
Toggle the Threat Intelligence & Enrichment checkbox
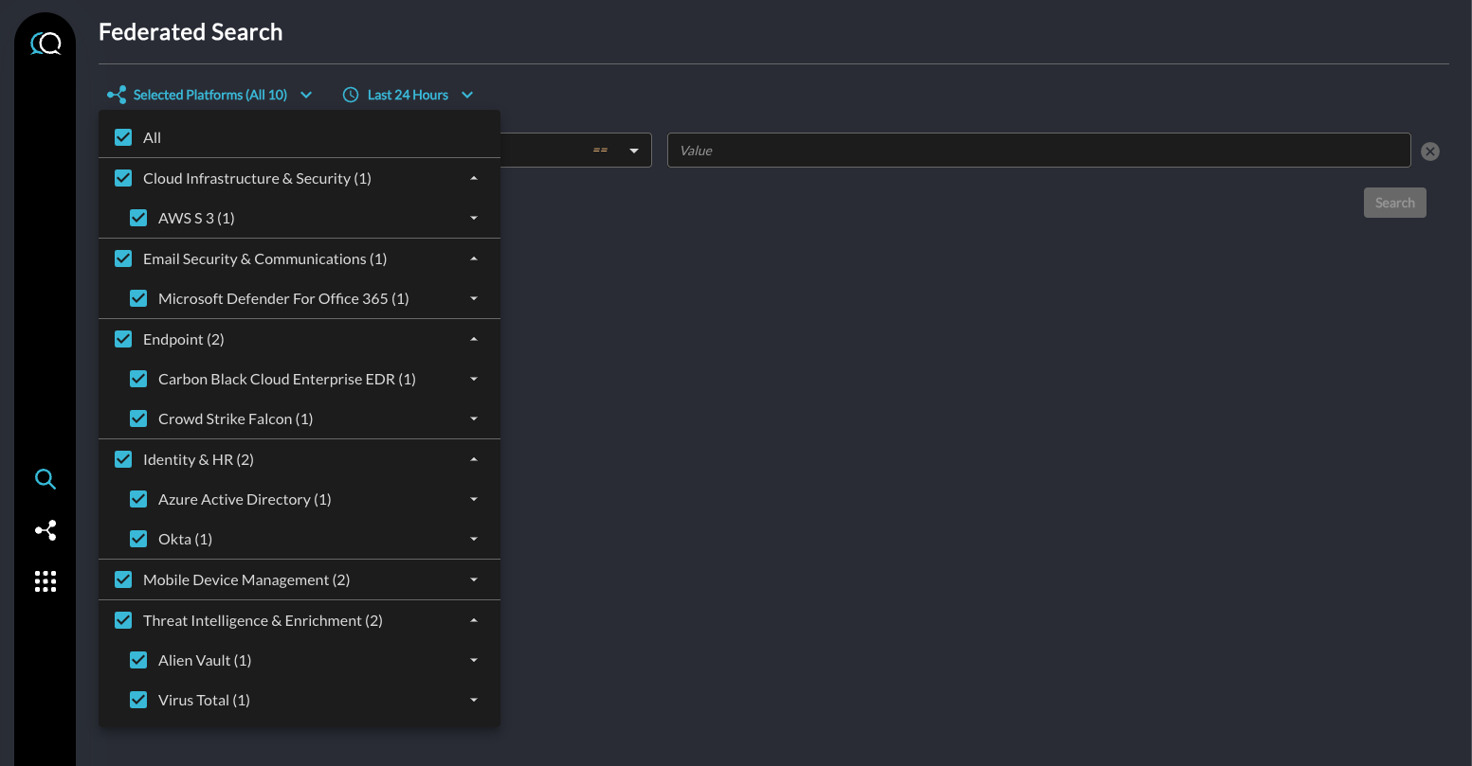point(123,620)
